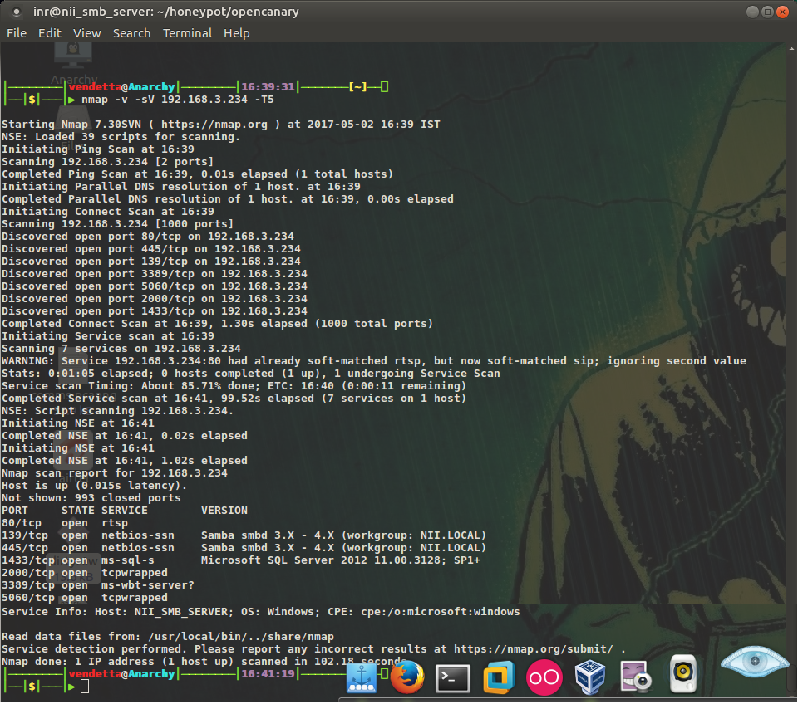The width and height of the screenshot is (798, 709).
Task: Click the 'Discovered open port 445/tcp' line
Action: click(x=151, y=249)
